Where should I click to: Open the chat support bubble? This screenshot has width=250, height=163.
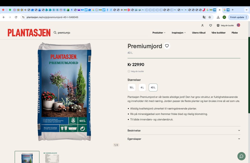(241, 156)
